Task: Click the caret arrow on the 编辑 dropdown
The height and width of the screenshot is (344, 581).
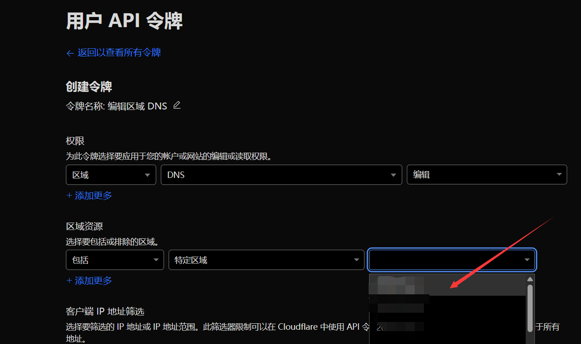Action: [x=559, y=175]
